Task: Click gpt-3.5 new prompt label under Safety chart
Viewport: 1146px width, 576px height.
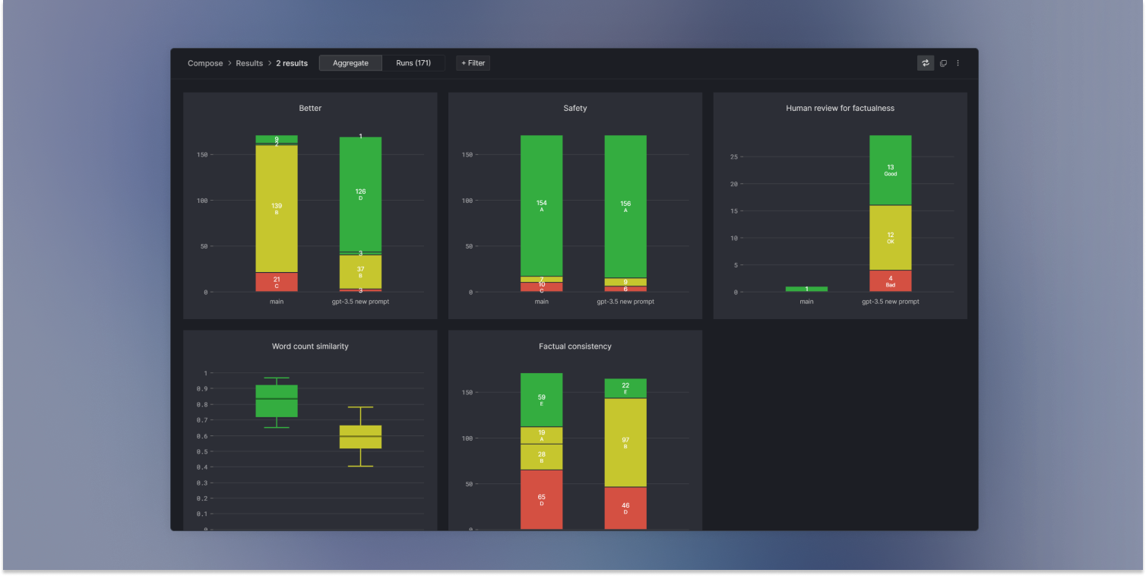Action: (625, 302)
